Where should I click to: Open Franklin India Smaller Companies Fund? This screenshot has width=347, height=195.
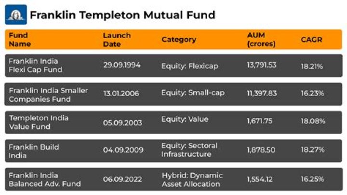tap(48, 95)
